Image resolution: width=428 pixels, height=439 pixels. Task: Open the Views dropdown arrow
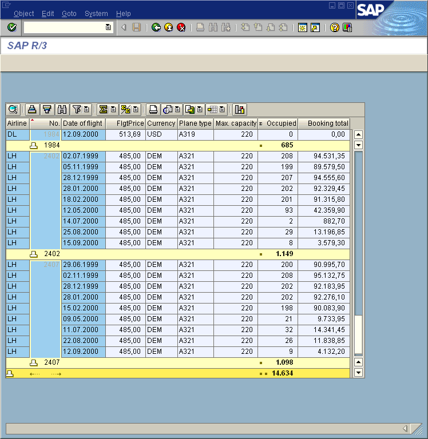(177, 110)
